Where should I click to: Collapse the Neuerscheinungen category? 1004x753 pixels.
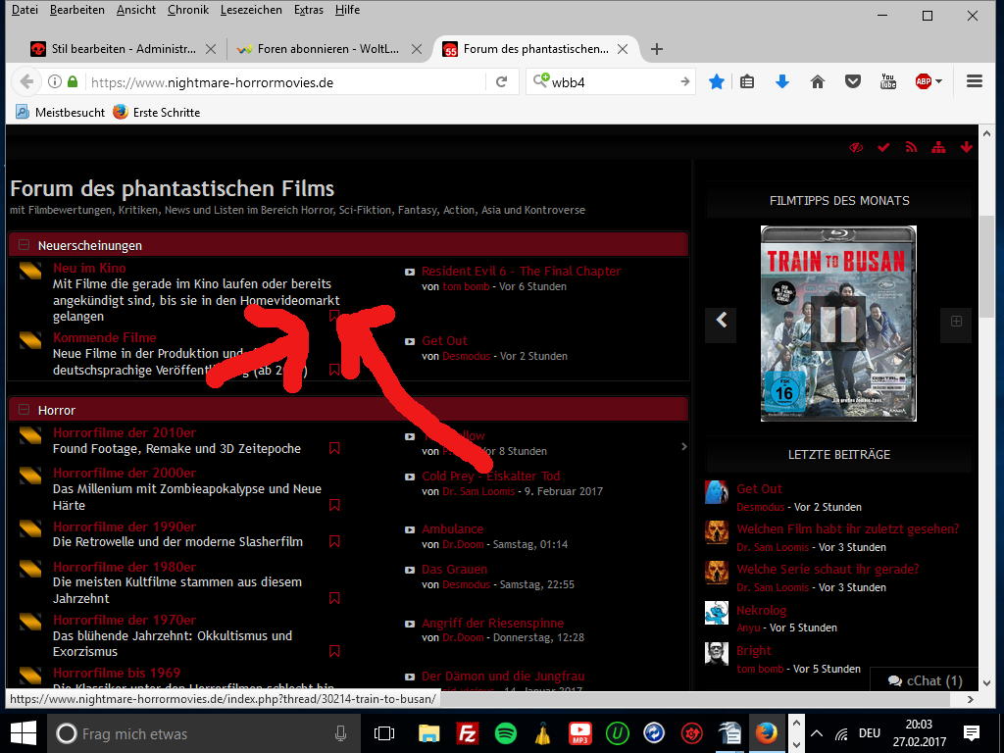coord(24,245)
